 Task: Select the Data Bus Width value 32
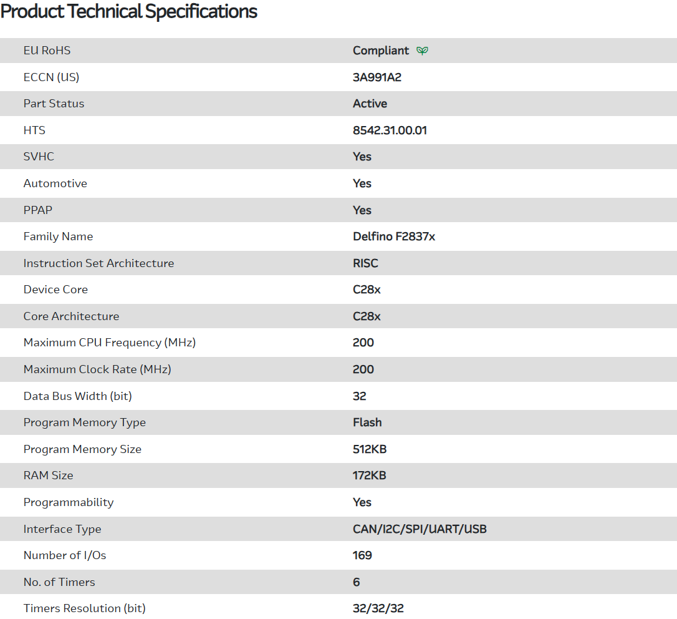359,396
